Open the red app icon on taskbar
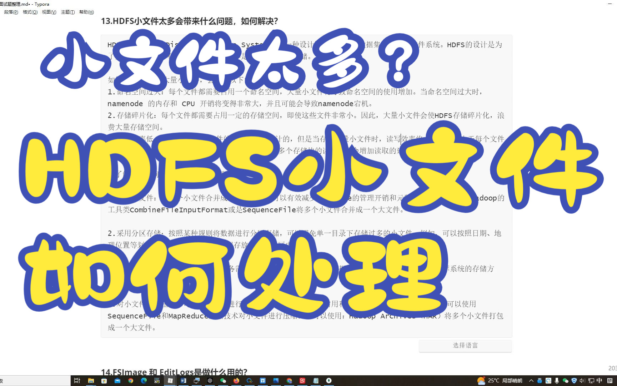 (x=302, y=381)
